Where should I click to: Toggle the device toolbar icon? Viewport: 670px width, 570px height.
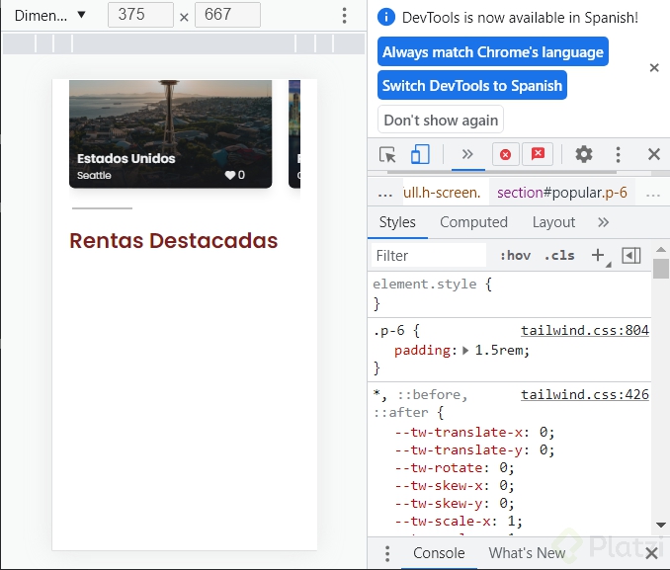[420, 154]
